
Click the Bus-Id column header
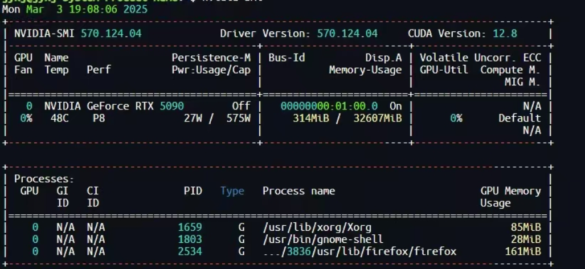point(287,58)
